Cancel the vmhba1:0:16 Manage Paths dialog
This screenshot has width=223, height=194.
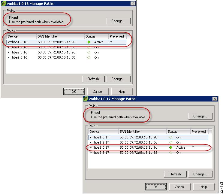(x=98, y=92)
